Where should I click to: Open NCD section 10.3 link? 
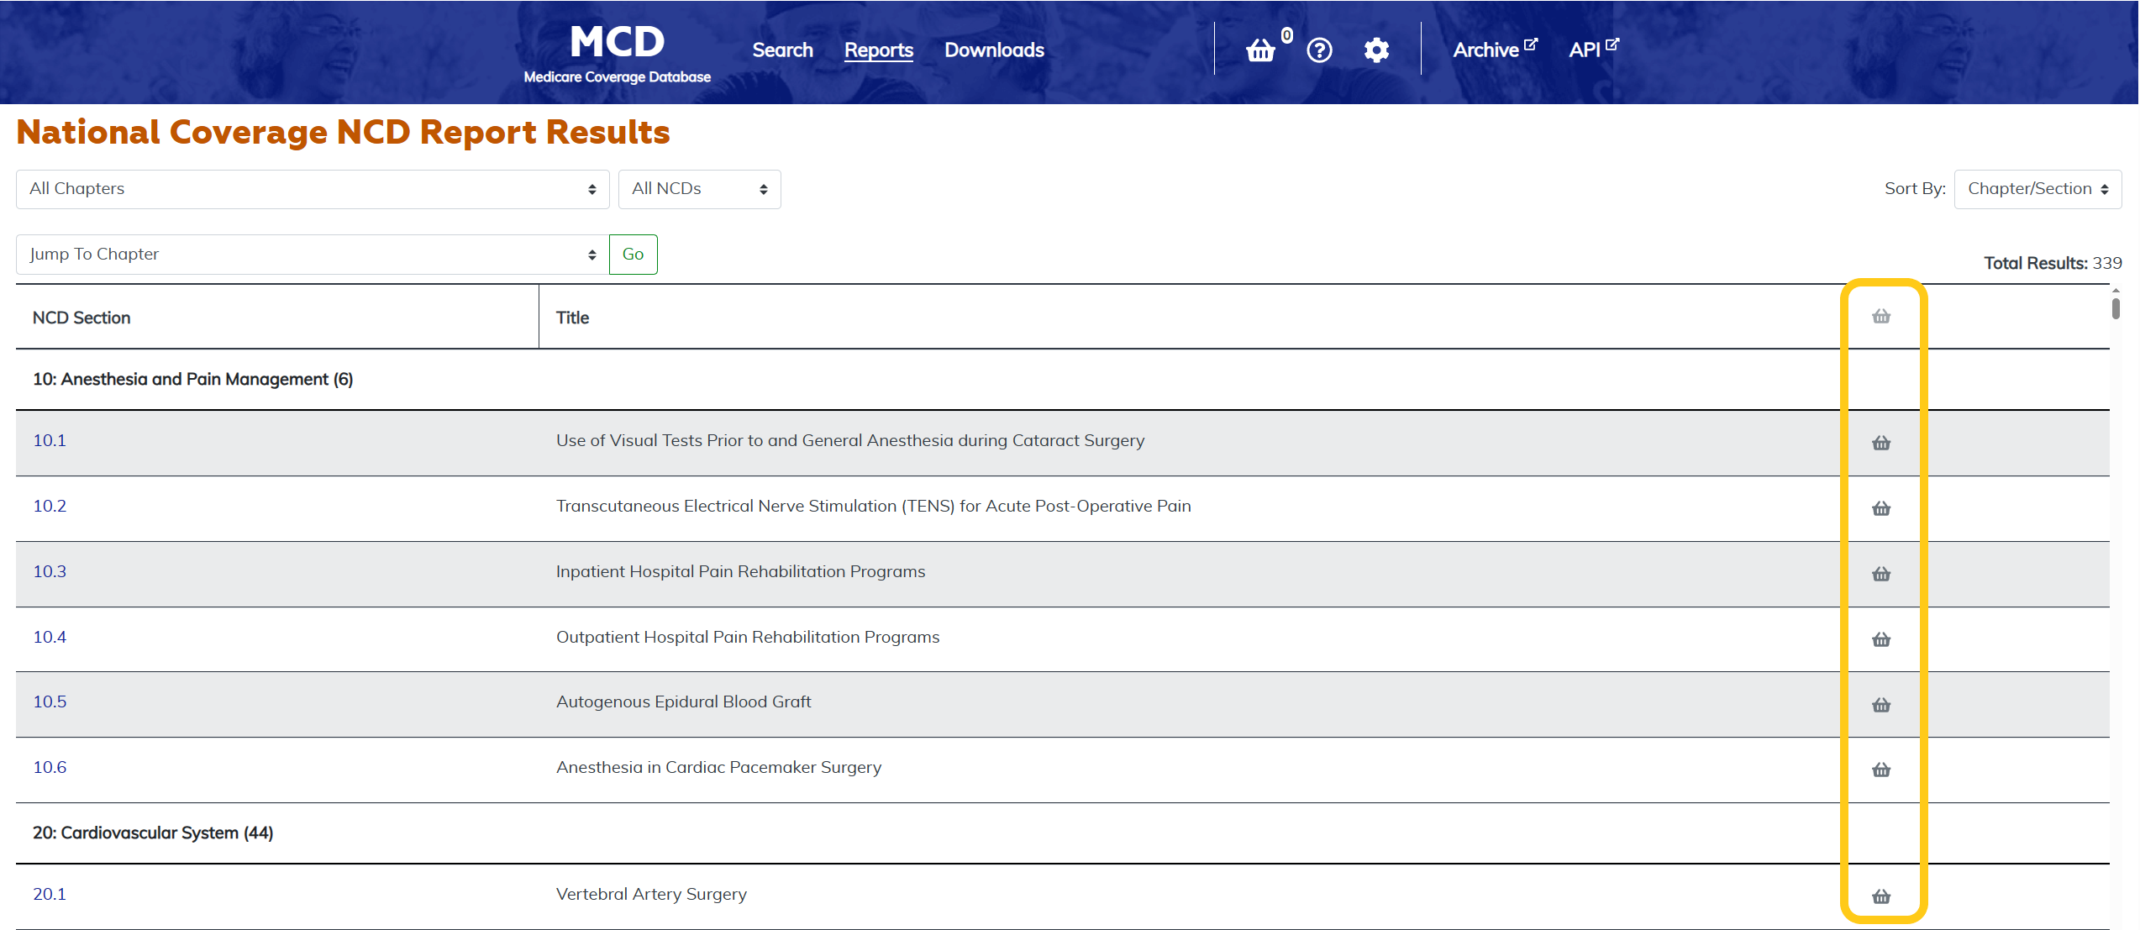(50, 572)
